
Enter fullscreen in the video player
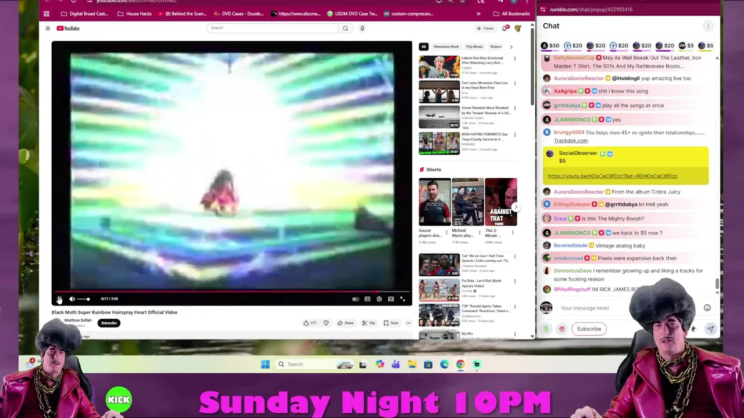[402, 299]
